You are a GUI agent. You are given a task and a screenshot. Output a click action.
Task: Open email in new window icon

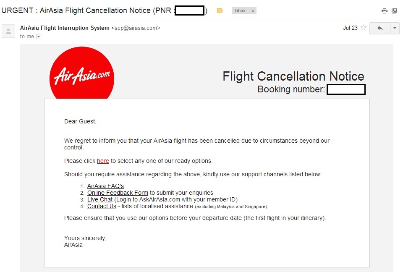(394, 11)
